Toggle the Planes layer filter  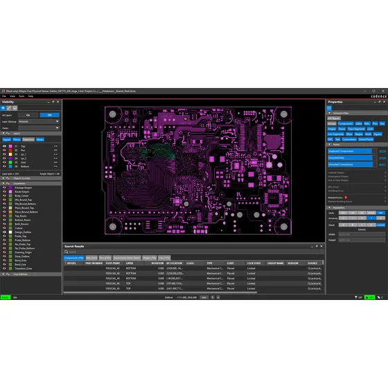pos(17,139)
